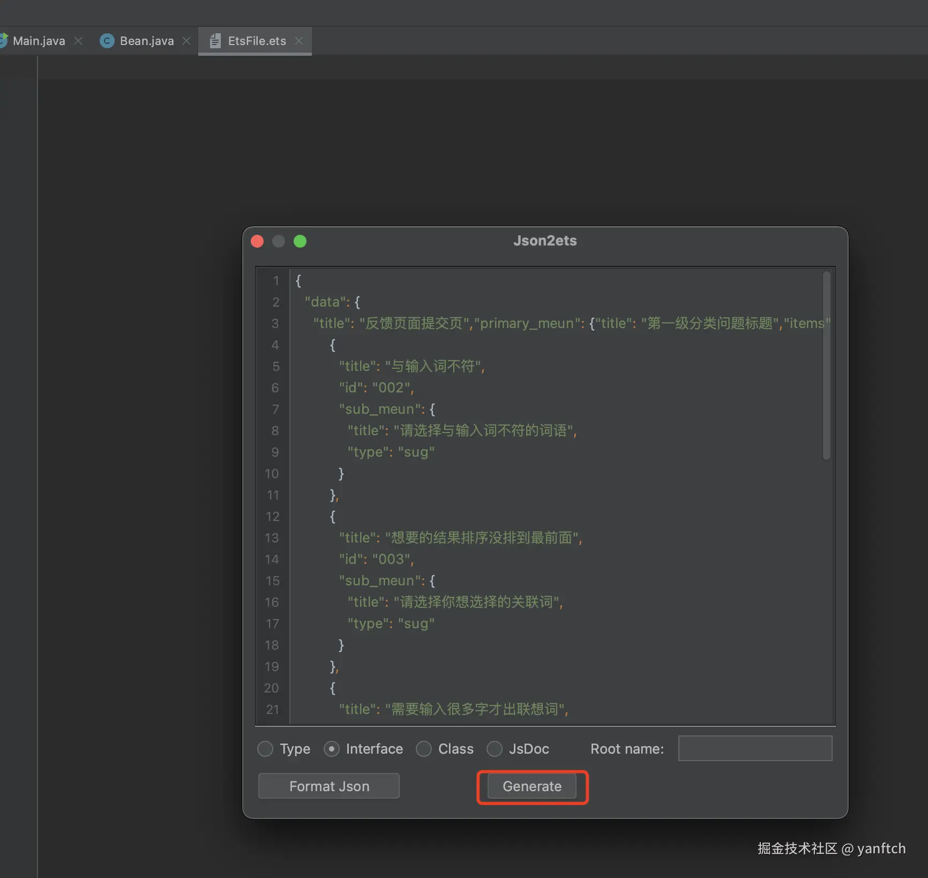Screen dimensions: 928x878
Task: Click the "id": "002" line
Action: coord(376,388)
